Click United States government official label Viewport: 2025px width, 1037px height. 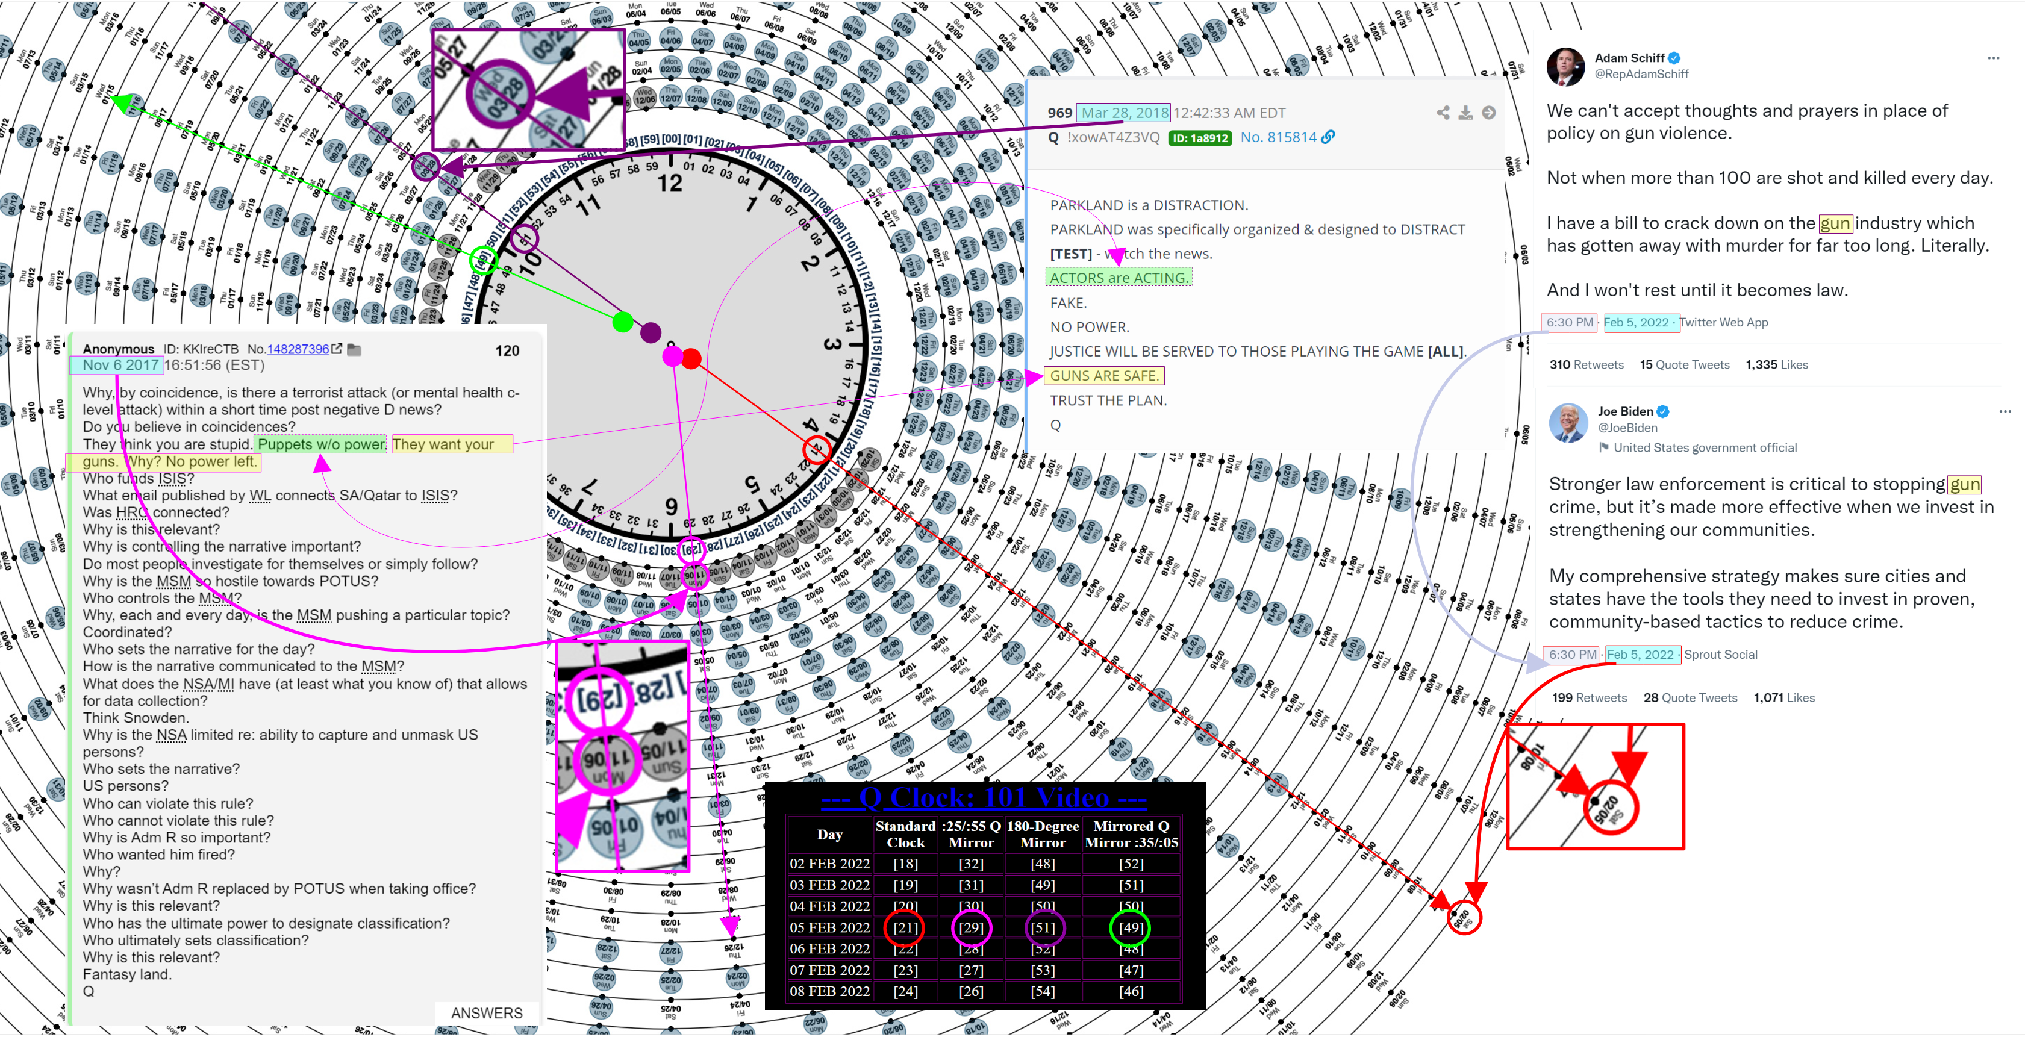click(1705, 447)
